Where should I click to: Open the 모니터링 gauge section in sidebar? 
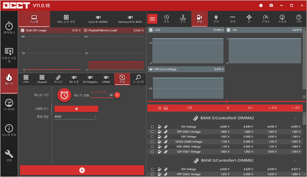pyautogui.click(x=9, y=105)
